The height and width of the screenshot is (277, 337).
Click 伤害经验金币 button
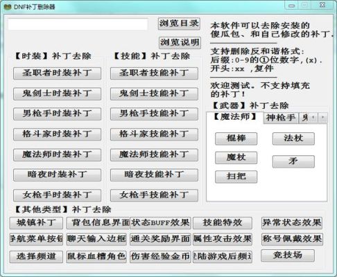click(160, 257)
